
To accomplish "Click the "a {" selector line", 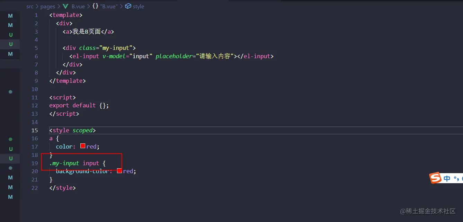I will pos(54,139).
